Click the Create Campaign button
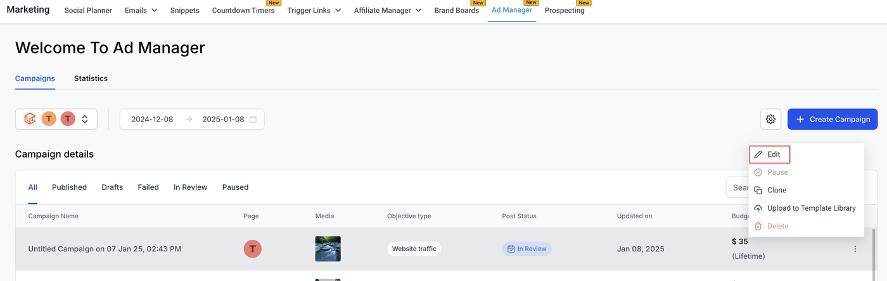The width and height of the screenshot is (887, 281). click(833, 119)
